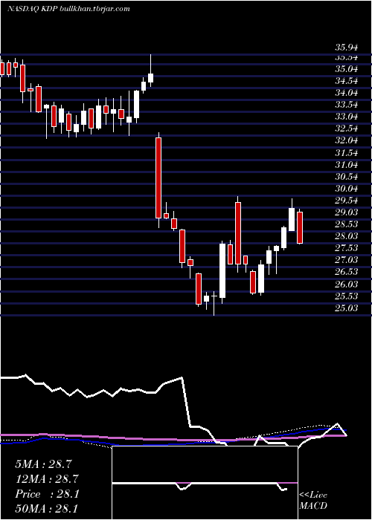This screenshot has height=520, width=372.
Task: Select the 28.53 price axis label
Action: 347,224
